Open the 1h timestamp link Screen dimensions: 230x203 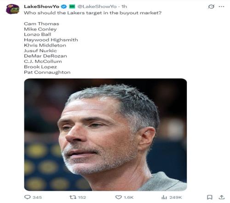(124, 6)
